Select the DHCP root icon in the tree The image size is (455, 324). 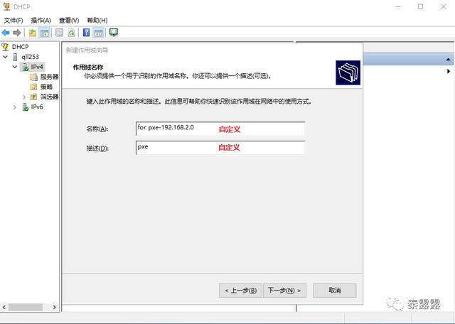click(x=5, y=47)
